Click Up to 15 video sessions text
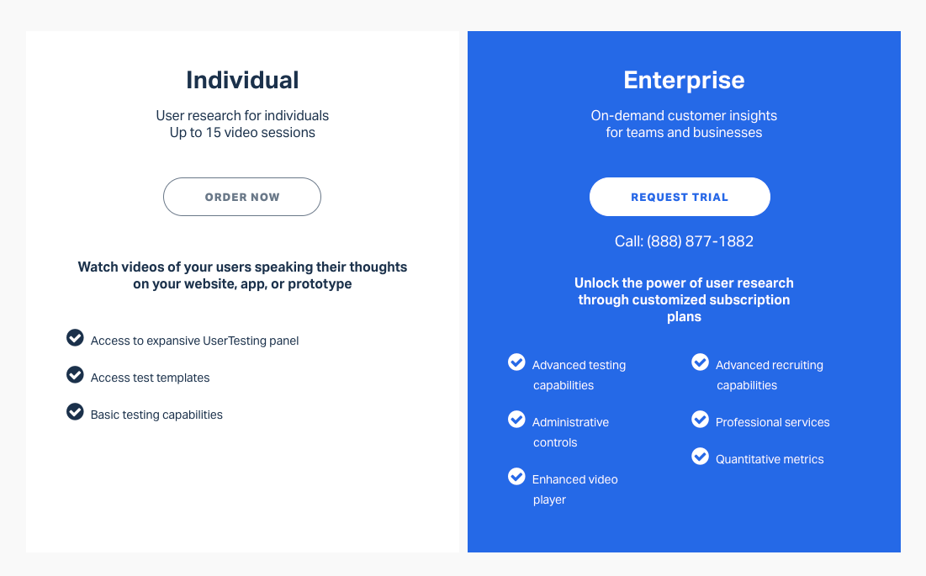The image size is (926, 576). pyautogui.click(x=242, y=133)
